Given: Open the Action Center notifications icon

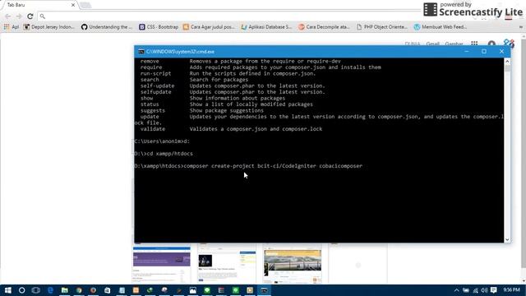Looking at the screenshot, I should [493, 290].
